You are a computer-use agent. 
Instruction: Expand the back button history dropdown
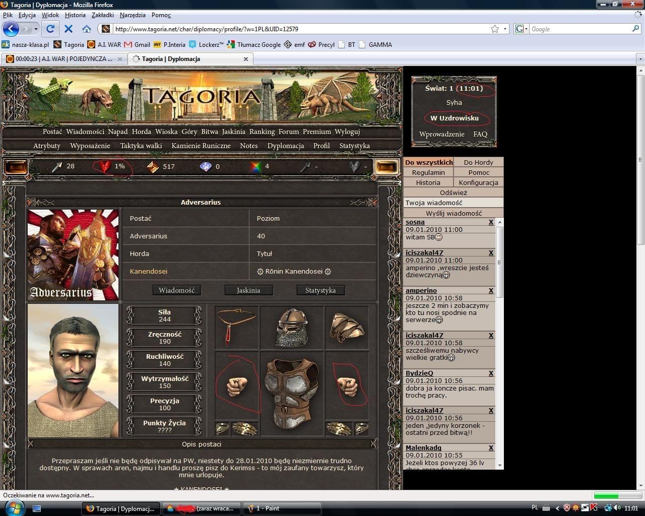pyautogui.click(x=36, y=29)
